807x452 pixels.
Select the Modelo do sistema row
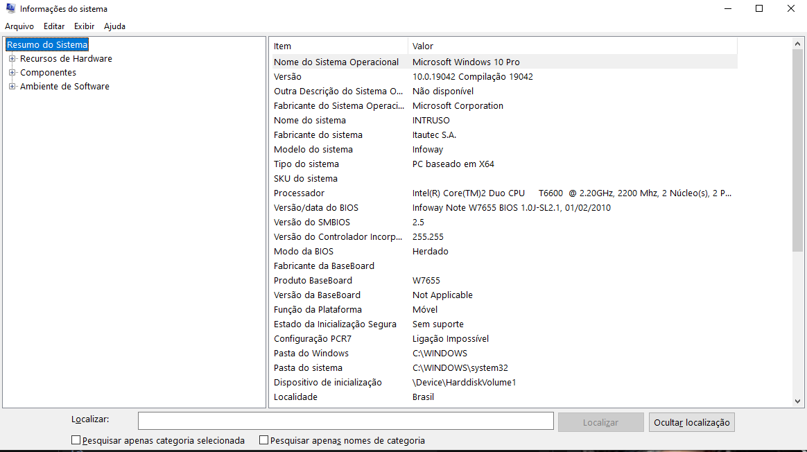505,149
